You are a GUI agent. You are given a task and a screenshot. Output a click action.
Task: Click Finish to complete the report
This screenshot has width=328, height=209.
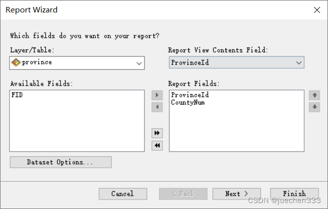tap(294, 194)
